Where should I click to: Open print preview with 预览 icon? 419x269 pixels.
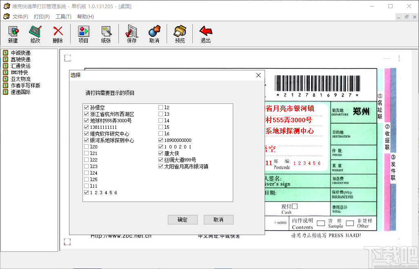[x=179, y=34]
